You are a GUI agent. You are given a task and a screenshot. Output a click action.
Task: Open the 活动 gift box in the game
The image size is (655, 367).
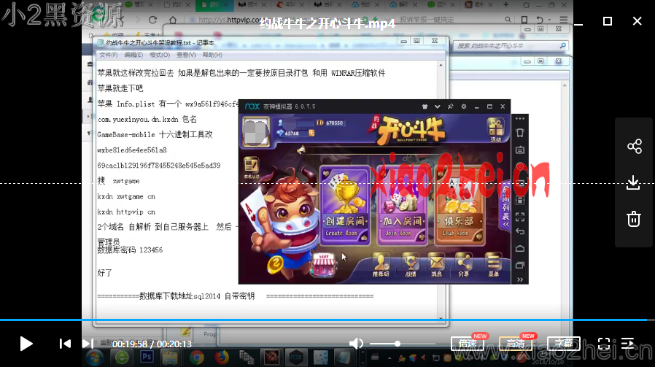[495, 130]
